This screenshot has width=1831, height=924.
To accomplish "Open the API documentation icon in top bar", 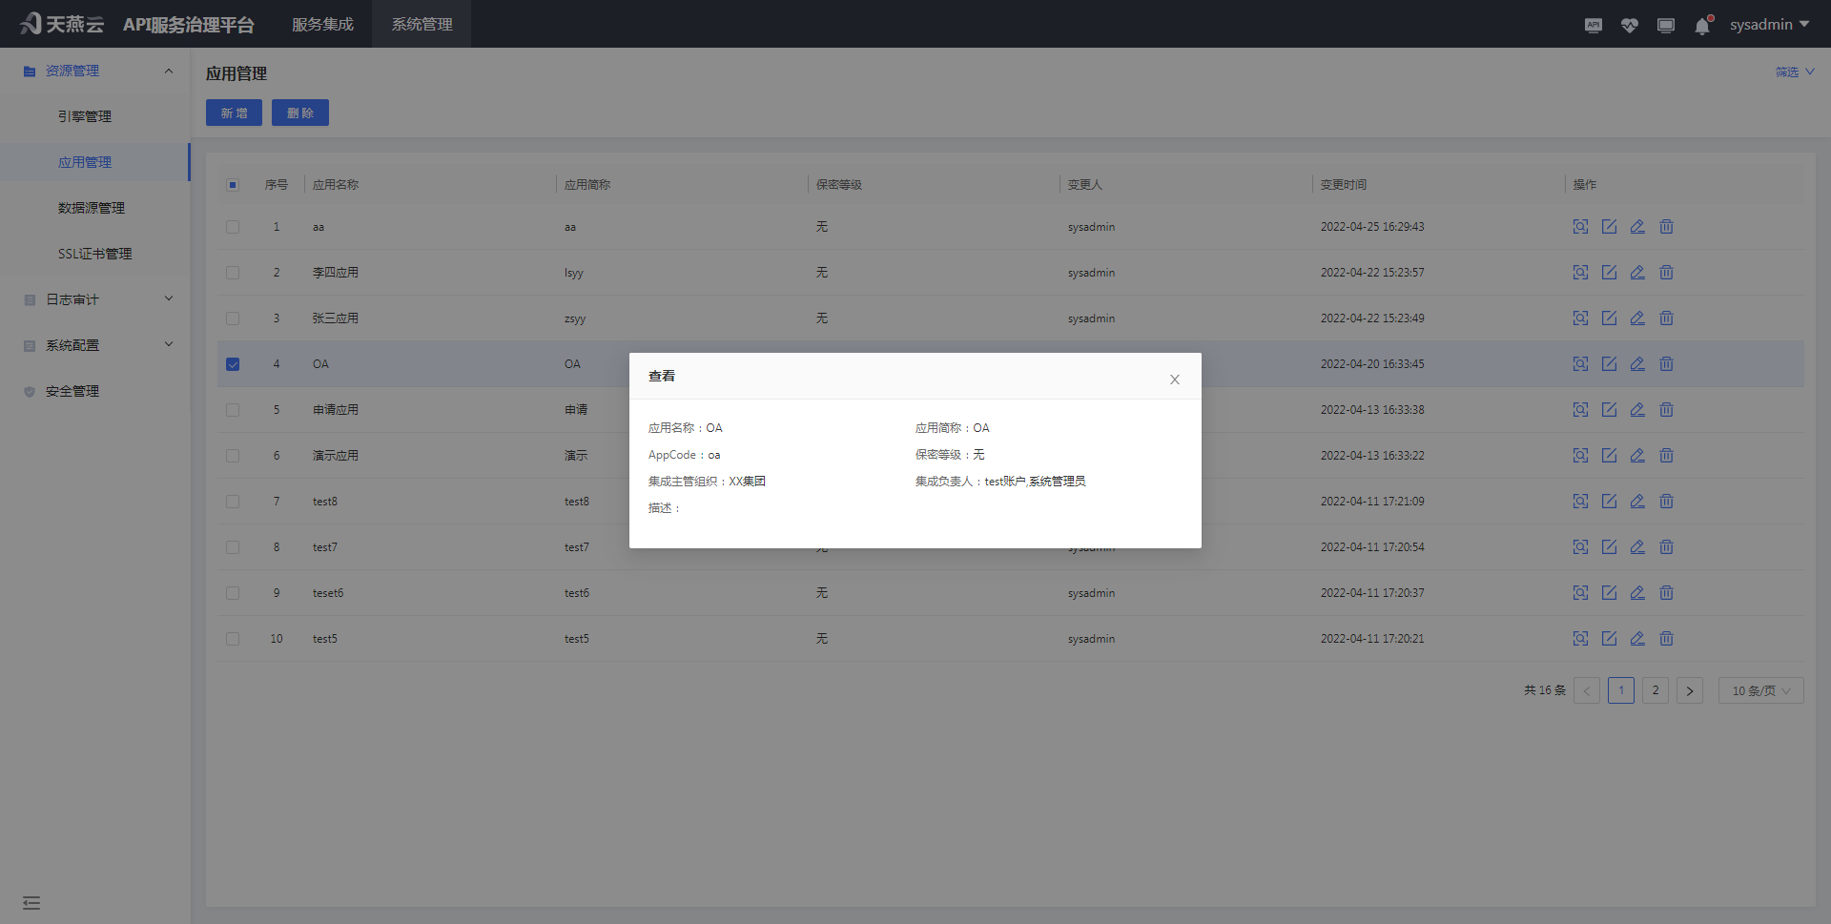I will pyautogui.click(x=1593, y=25).
